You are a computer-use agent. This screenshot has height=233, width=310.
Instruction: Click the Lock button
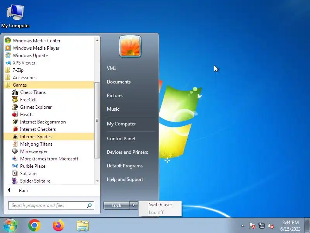[117, 205]
